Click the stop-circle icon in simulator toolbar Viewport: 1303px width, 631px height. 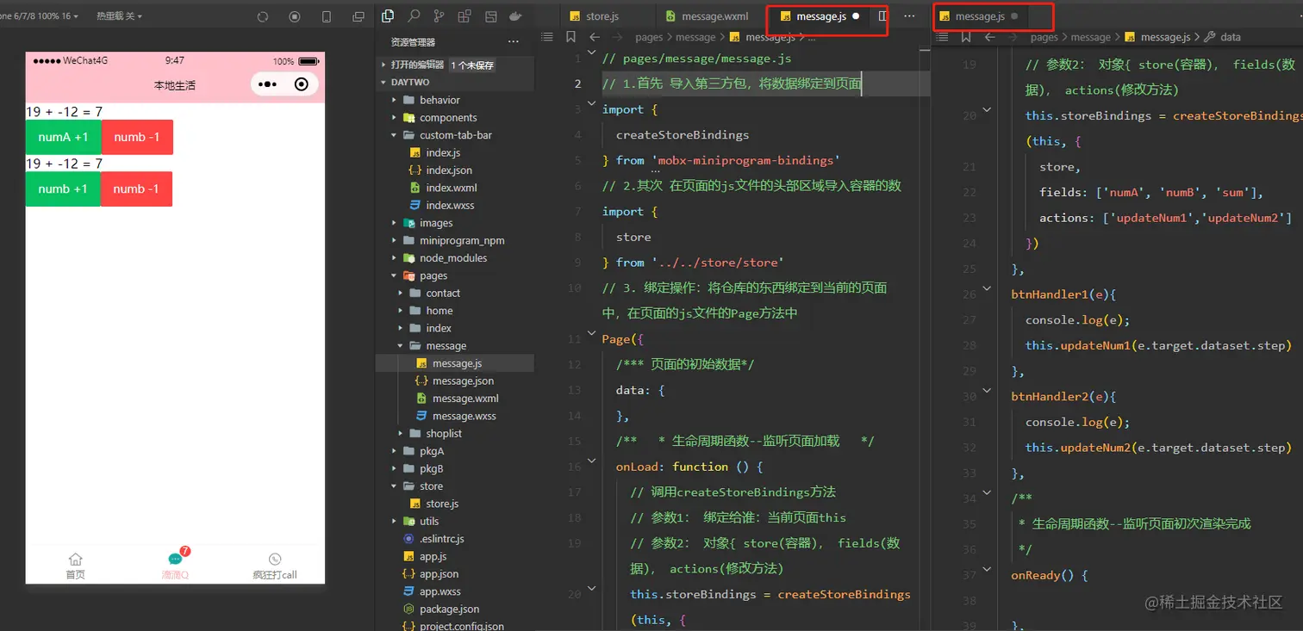tap(295, 16)
